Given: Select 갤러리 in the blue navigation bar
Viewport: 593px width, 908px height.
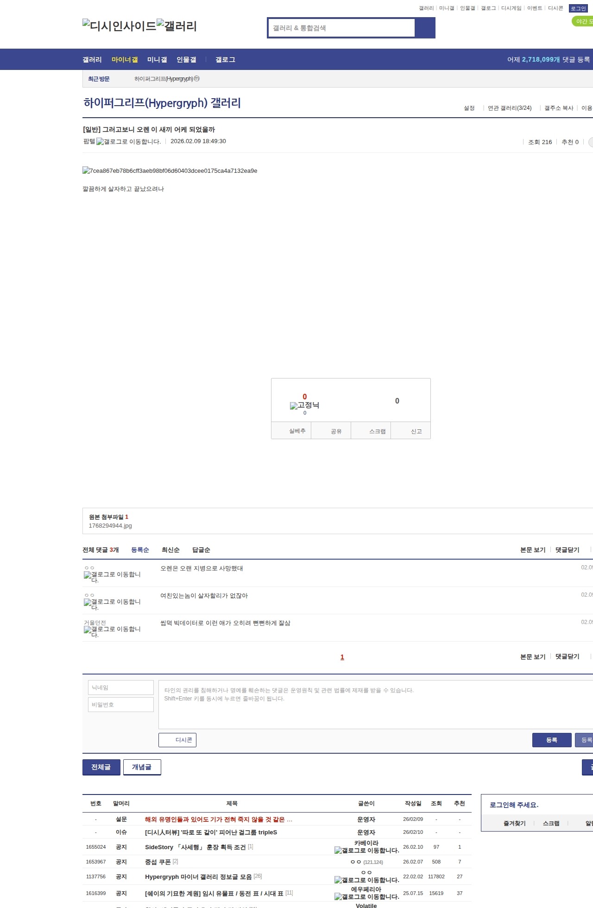Looking at the screenshot, I should tap(92, 60).
